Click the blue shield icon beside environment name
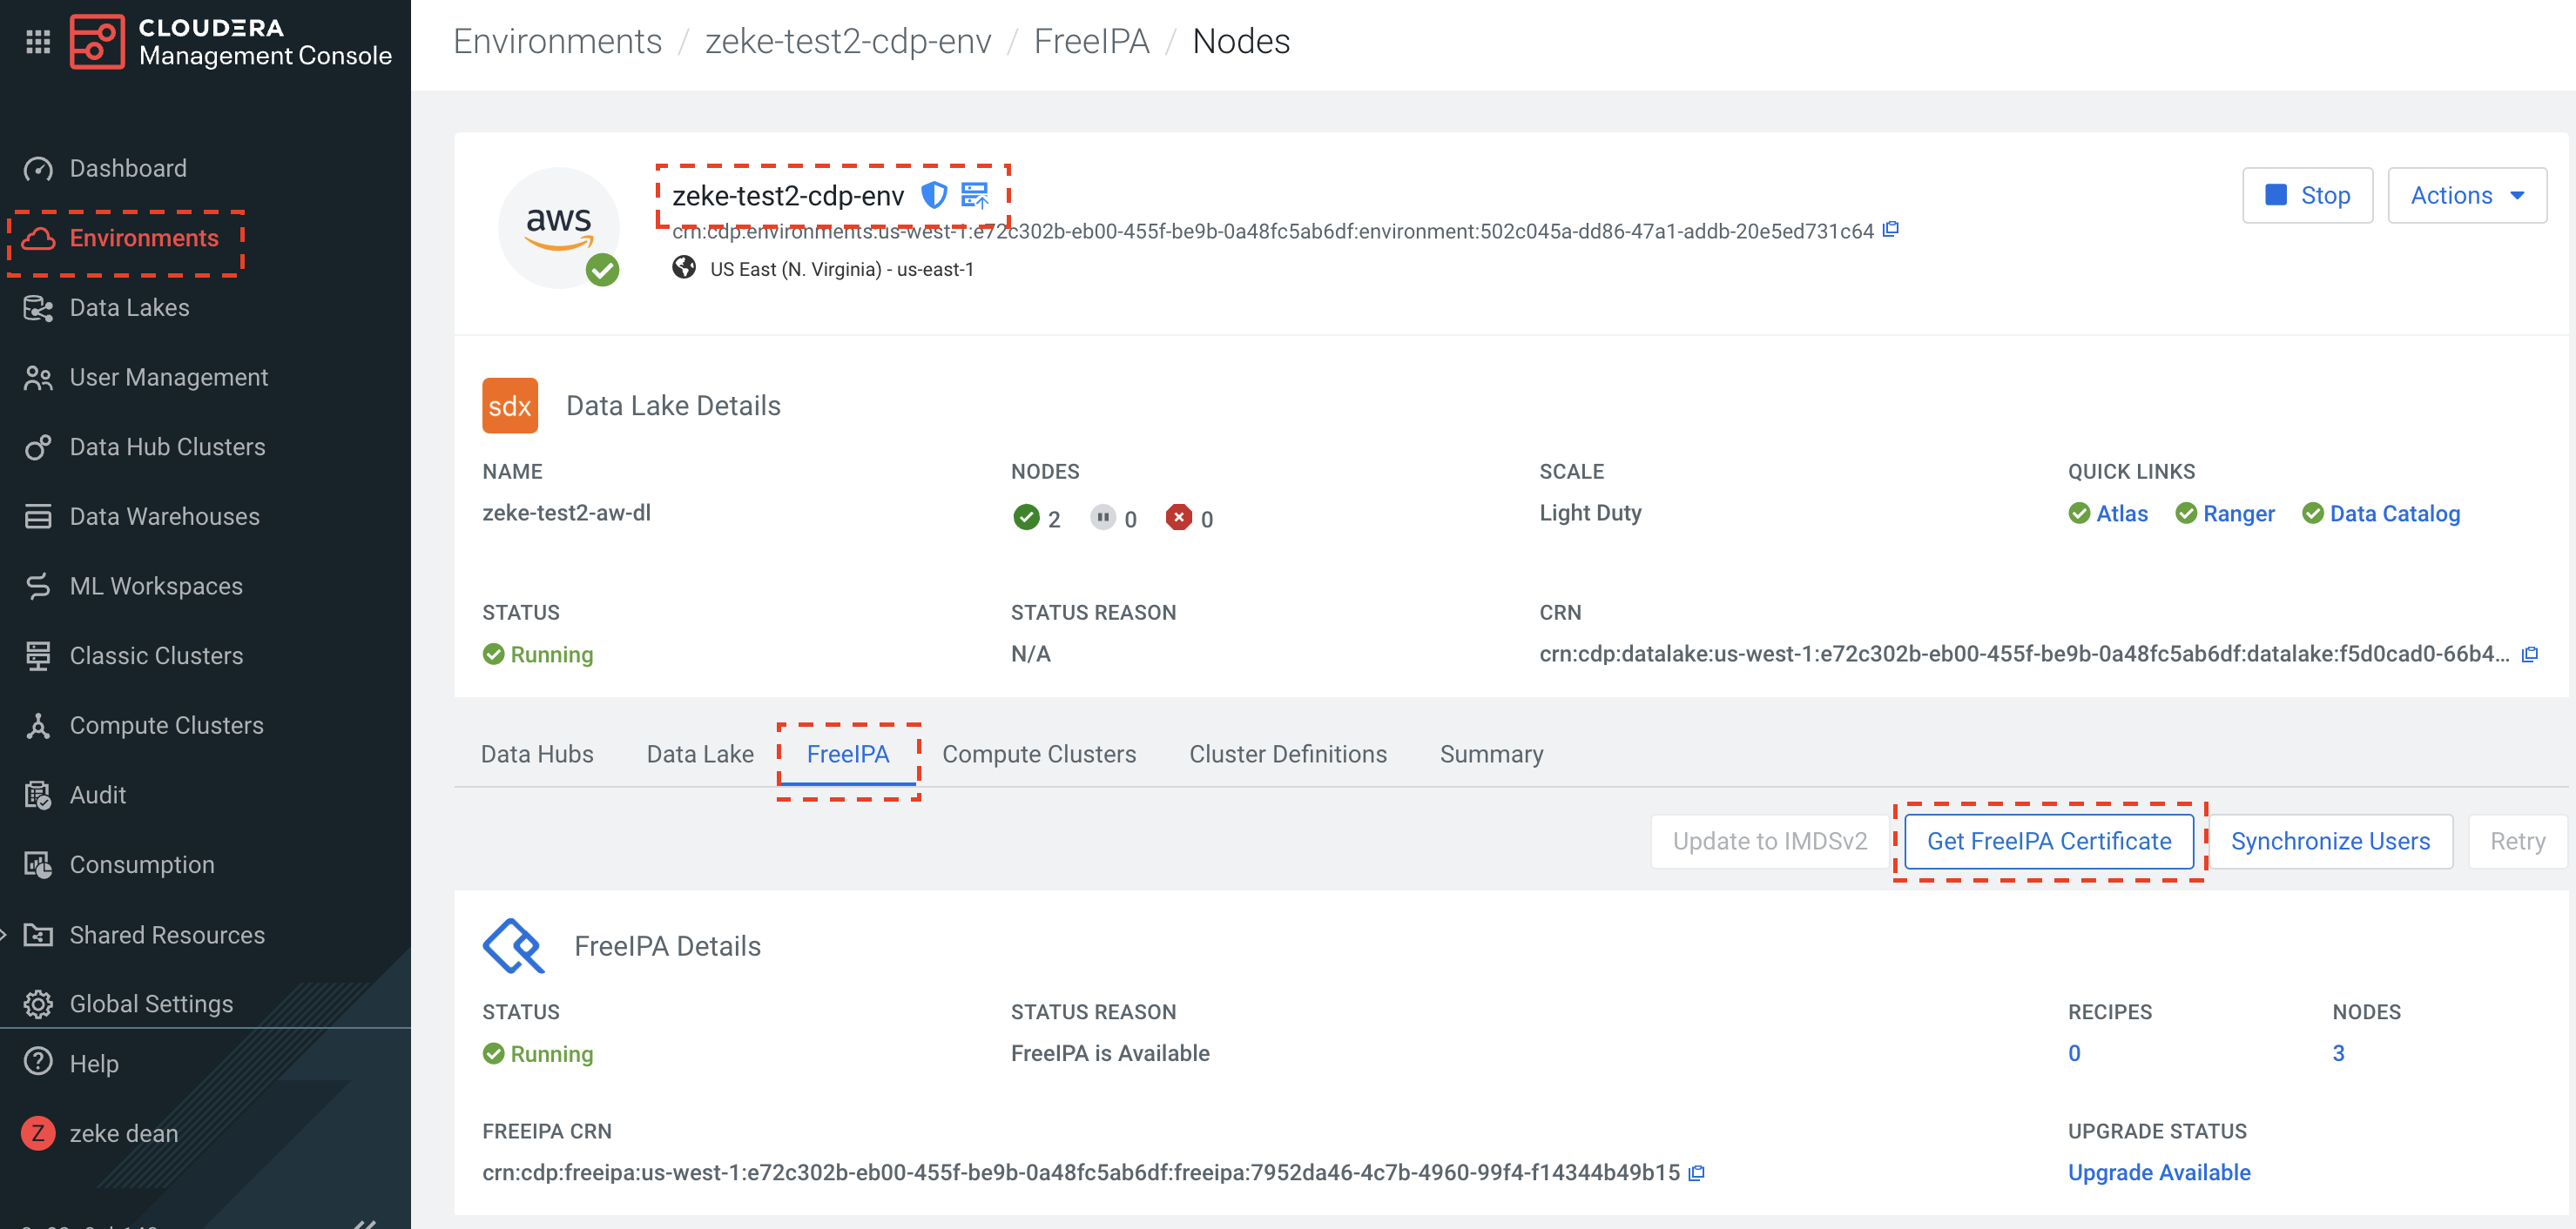 click(933, 195)
